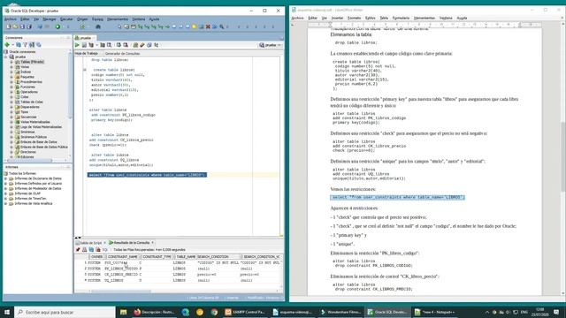This screenshot has width=566, height=318.
Task: Open the prueba connection dropdown in worksheet
Action: pyautogui.click(x=270, y=45)
